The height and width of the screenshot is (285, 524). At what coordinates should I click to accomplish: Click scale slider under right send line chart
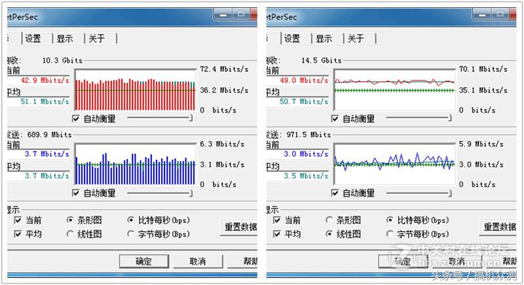point(419,193)
